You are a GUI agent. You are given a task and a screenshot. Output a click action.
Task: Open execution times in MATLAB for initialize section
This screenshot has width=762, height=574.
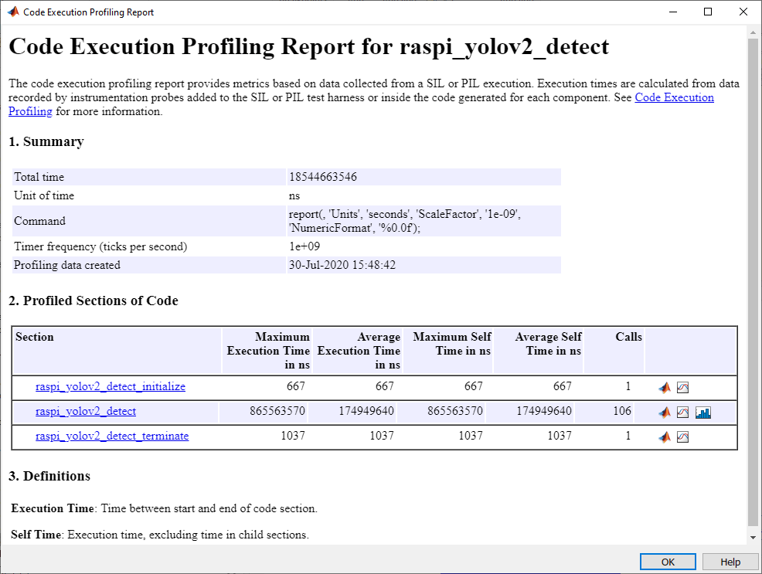[x=664, y=387]
